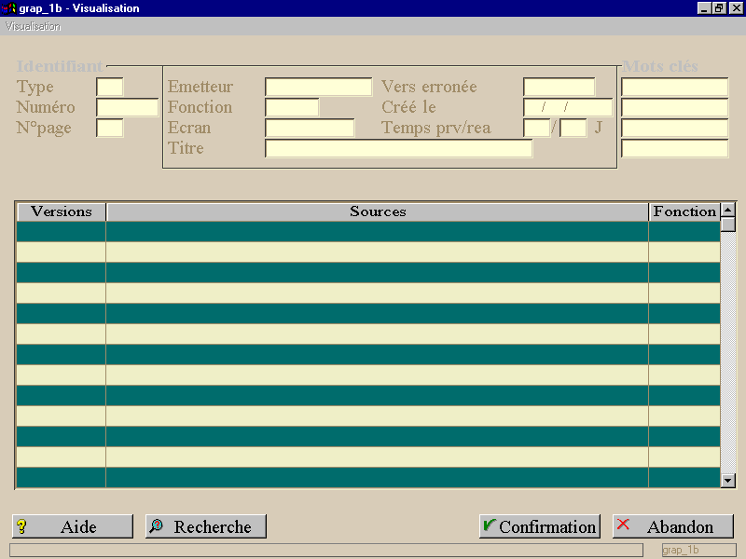
Task: Focus the Type input field
Action: 110,87
